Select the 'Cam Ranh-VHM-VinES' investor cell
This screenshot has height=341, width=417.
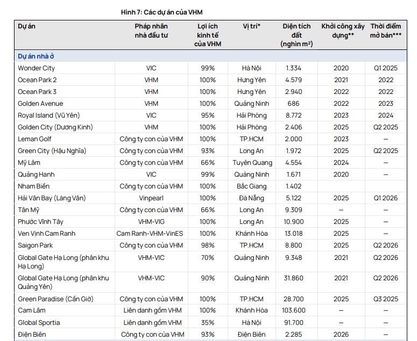click(x=150, y=234)
